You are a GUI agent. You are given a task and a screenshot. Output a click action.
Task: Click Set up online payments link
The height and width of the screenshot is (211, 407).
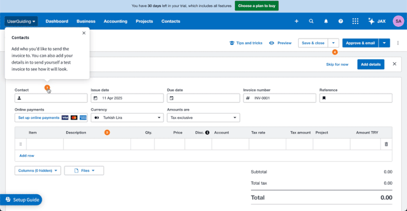coord(39,118)
